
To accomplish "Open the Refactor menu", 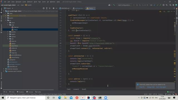I will click(30, 2).
